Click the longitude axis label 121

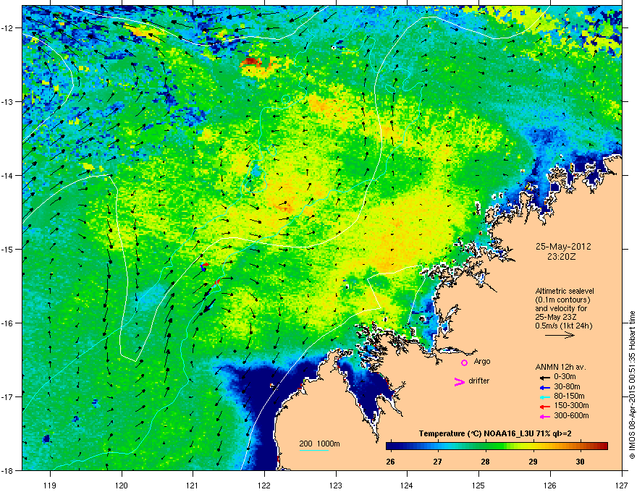[193, 485]
